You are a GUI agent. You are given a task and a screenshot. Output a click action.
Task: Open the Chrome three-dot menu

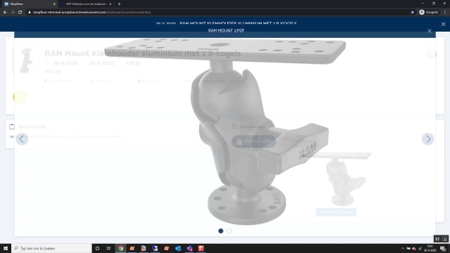(445, 13)
